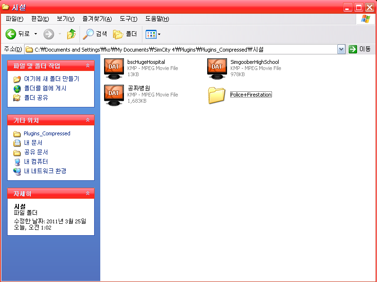Screen dimensions: 377x282
Task: Click 폴더를 웹에 게시 link
Action: [45, 88]
